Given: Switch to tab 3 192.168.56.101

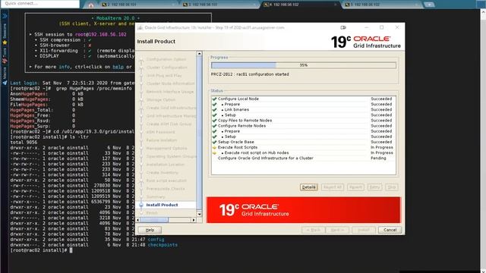Looking at the screenshot, I should tap(219, 5).
